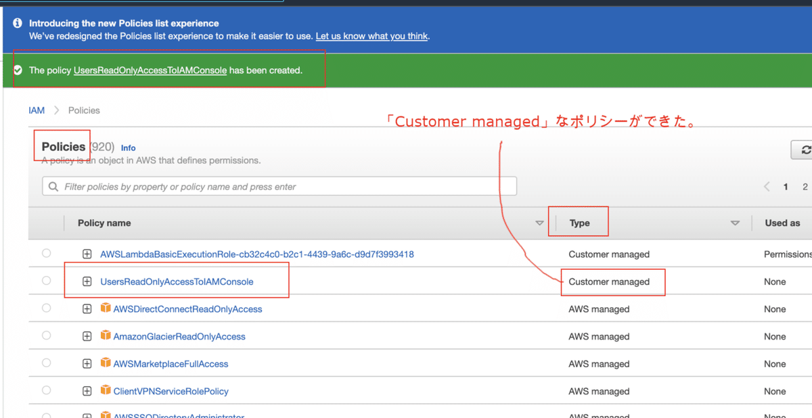Image resolution: width=812 pixels, height=418 pixels.
Task: Expand the AWSMarketplaceFullAccess policy row
Action: (87, 364)
